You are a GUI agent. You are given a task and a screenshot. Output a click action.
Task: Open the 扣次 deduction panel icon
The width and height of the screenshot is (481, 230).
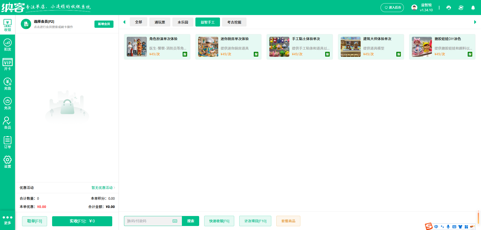(x=8, y=44)
